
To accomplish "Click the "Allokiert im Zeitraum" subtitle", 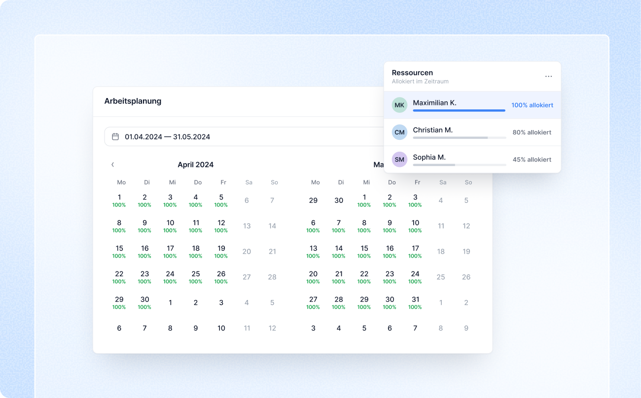I will tap(420, 81).
